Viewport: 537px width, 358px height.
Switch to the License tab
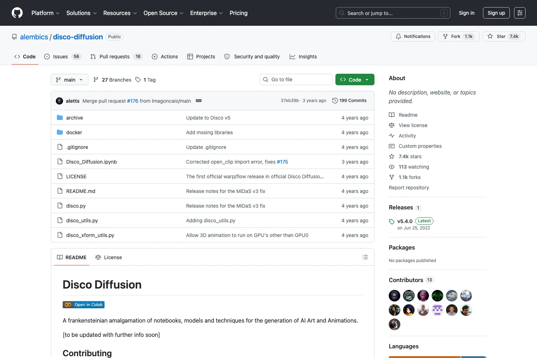108,257
